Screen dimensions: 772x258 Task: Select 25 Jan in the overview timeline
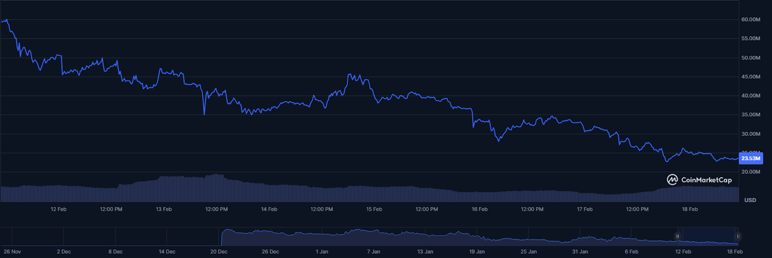(528, 252)
